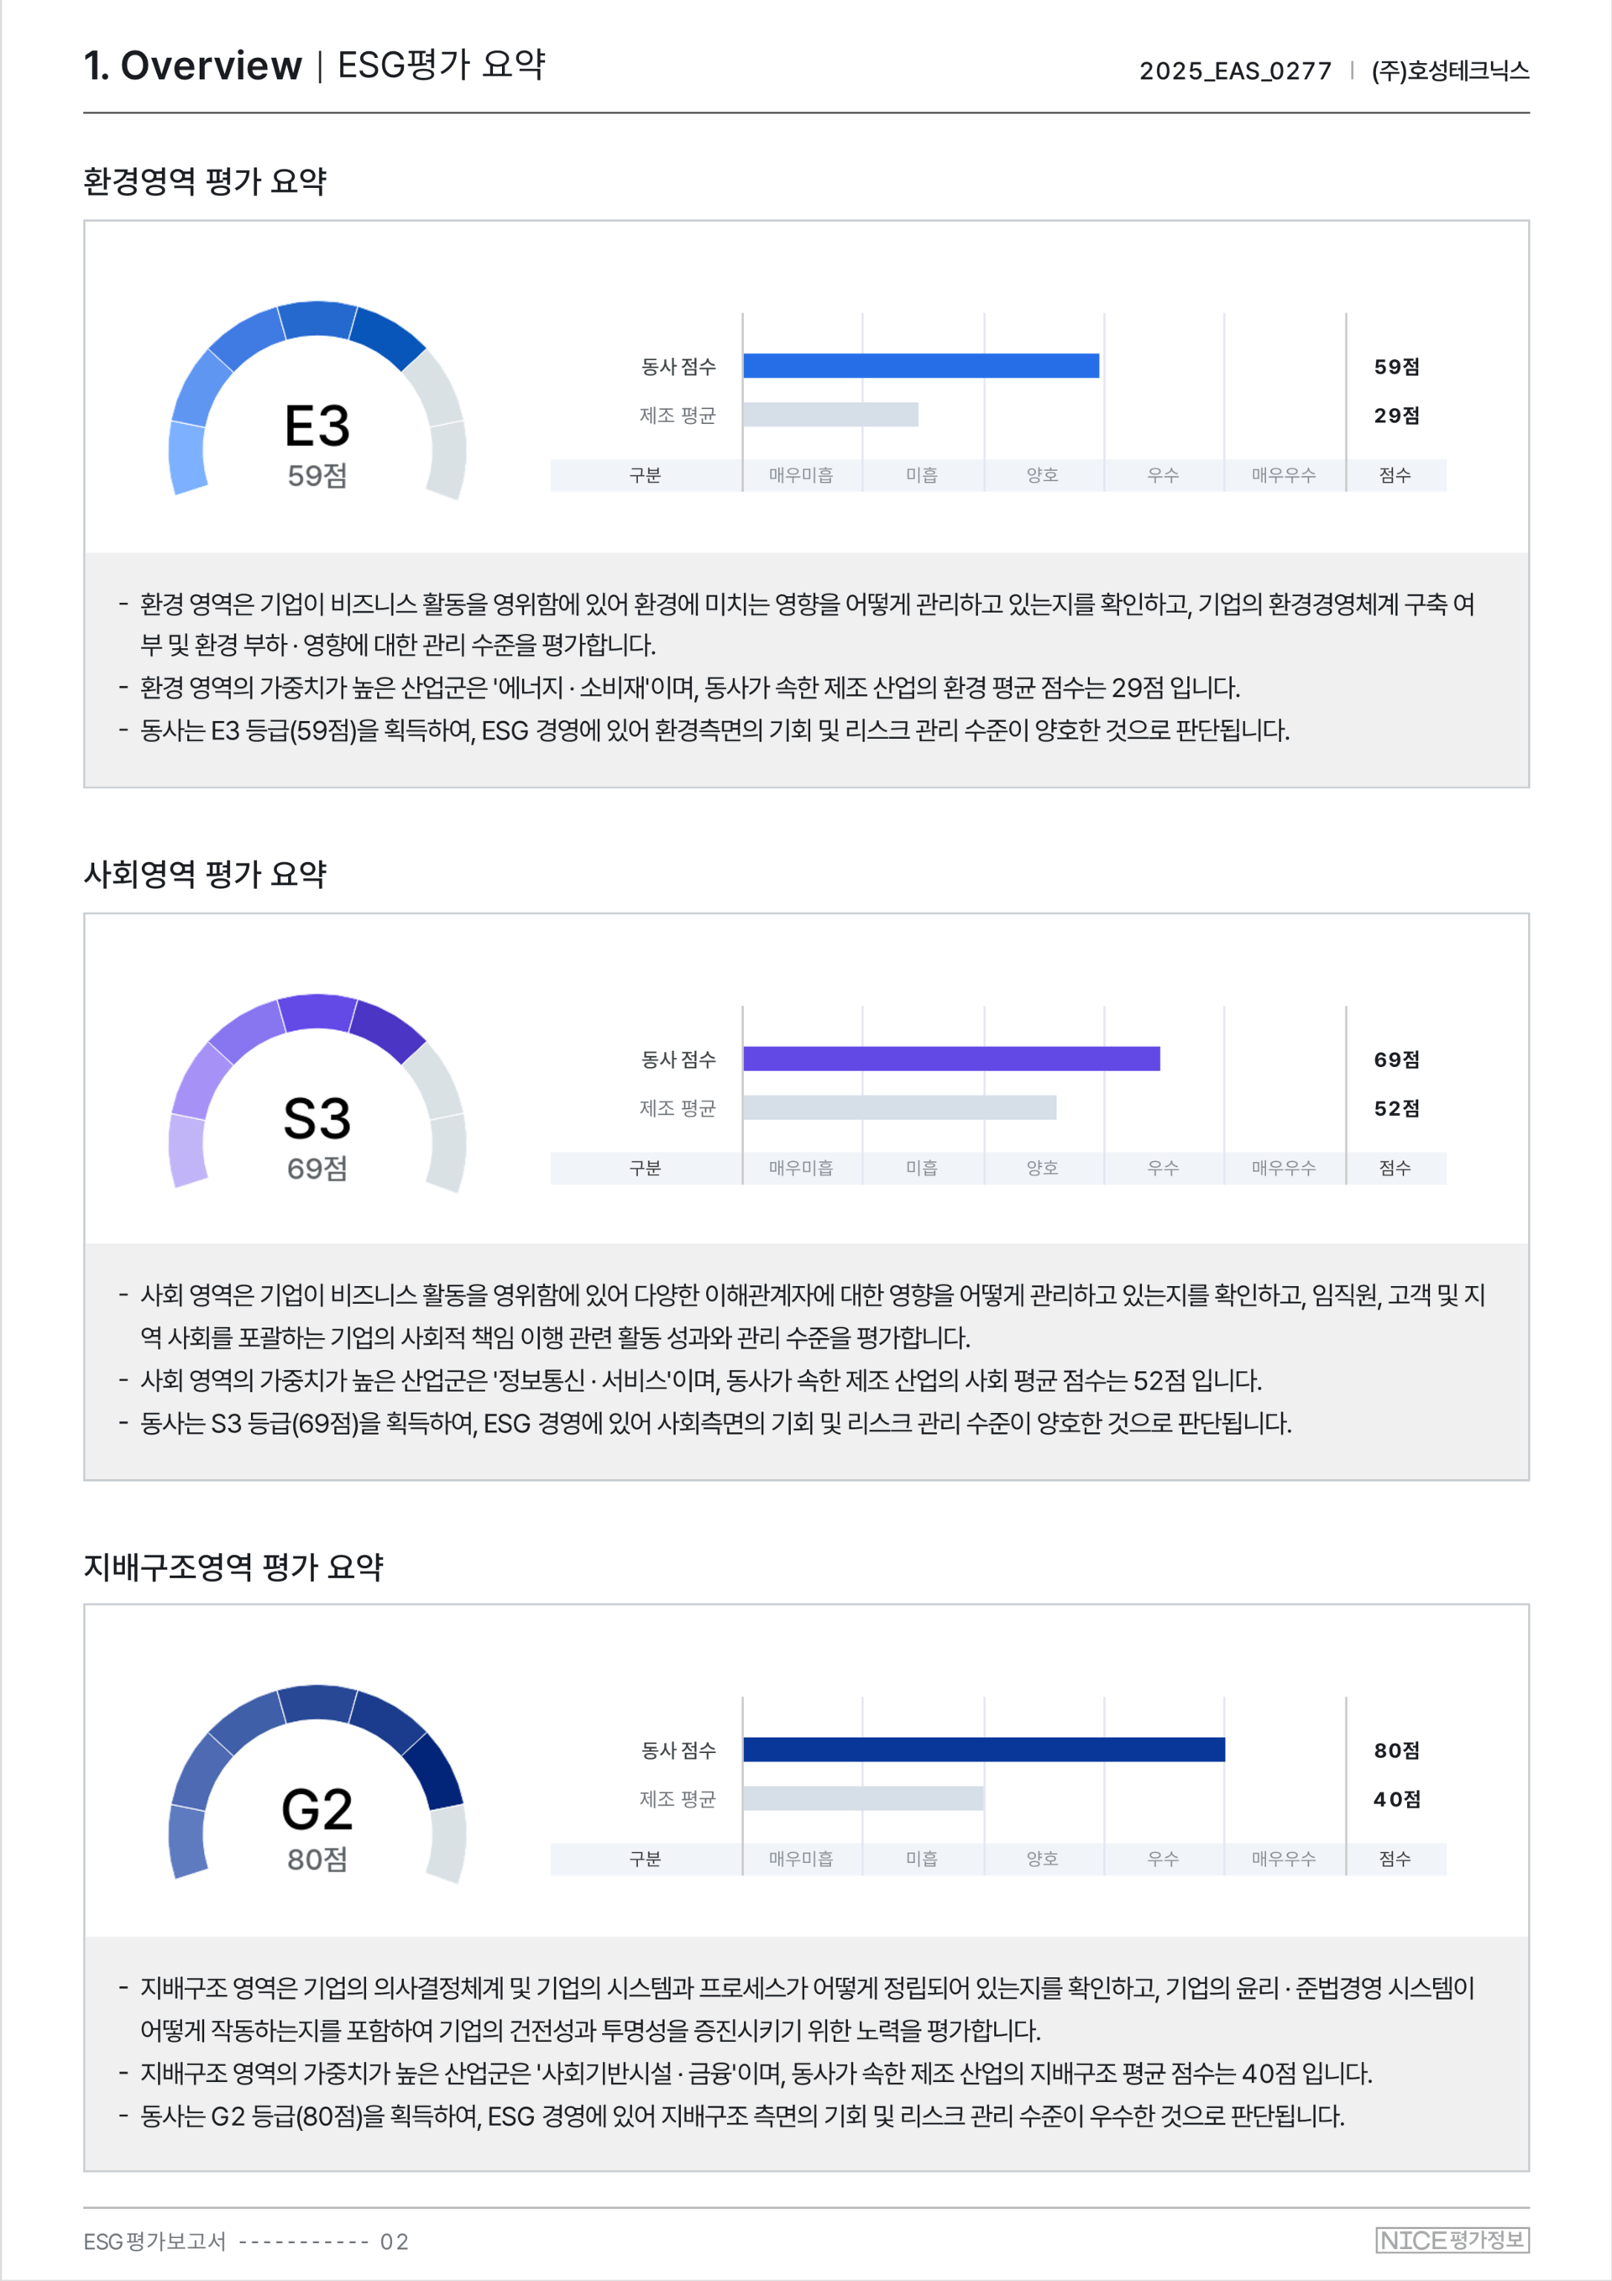Click the gray 52점 manufacturing average bar
The height and width of the screenshot is (2281, 1612).
pos(898,1106)
